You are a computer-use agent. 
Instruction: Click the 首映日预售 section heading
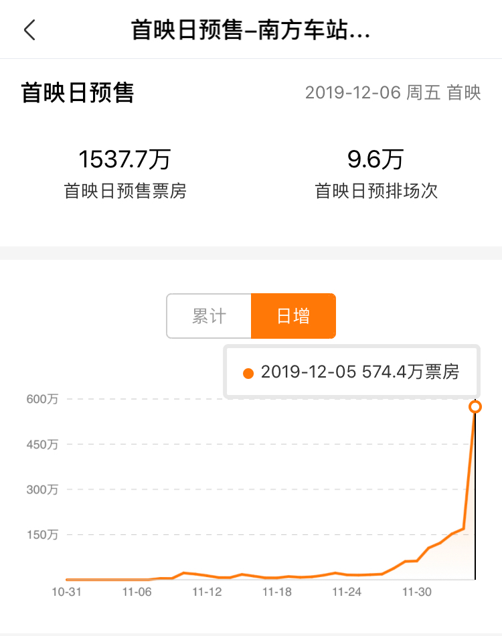pos(77,92)
